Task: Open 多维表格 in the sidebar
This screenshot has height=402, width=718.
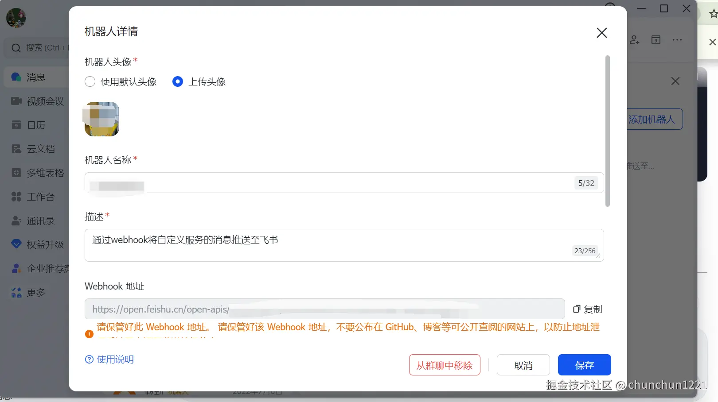Action: click(x=38, y=173)
